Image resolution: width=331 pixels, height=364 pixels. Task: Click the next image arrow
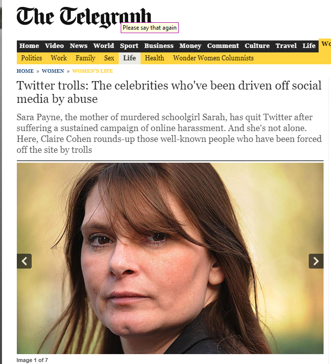(316, 261)
